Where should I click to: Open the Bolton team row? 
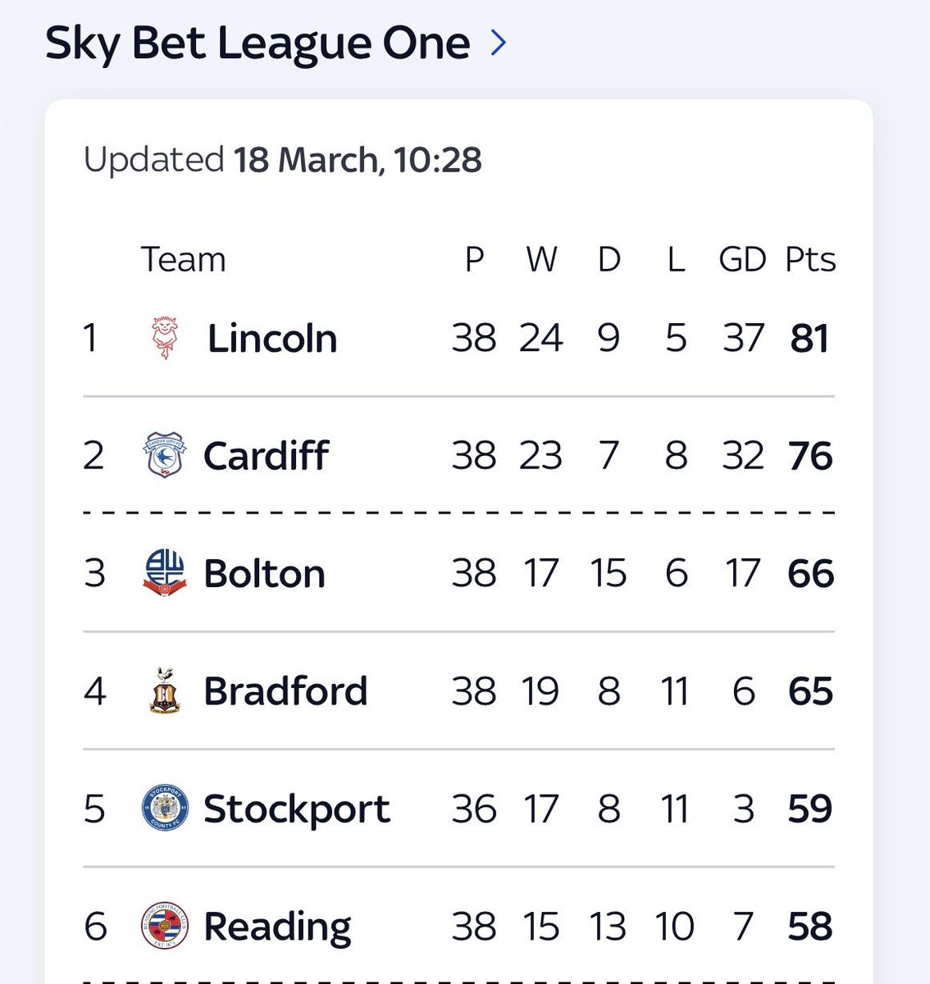coord(458,573)
